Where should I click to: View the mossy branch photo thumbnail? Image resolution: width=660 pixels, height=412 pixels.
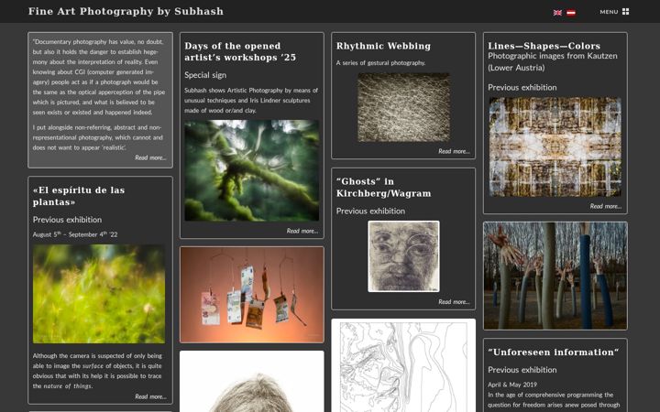tap(252, 170)
